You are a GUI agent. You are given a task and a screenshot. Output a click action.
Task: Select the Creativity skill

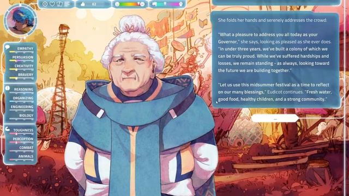[22, 68]
